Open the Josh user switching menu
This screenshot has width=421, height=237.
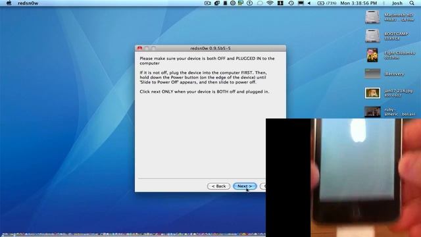click(x=397, y=3)
